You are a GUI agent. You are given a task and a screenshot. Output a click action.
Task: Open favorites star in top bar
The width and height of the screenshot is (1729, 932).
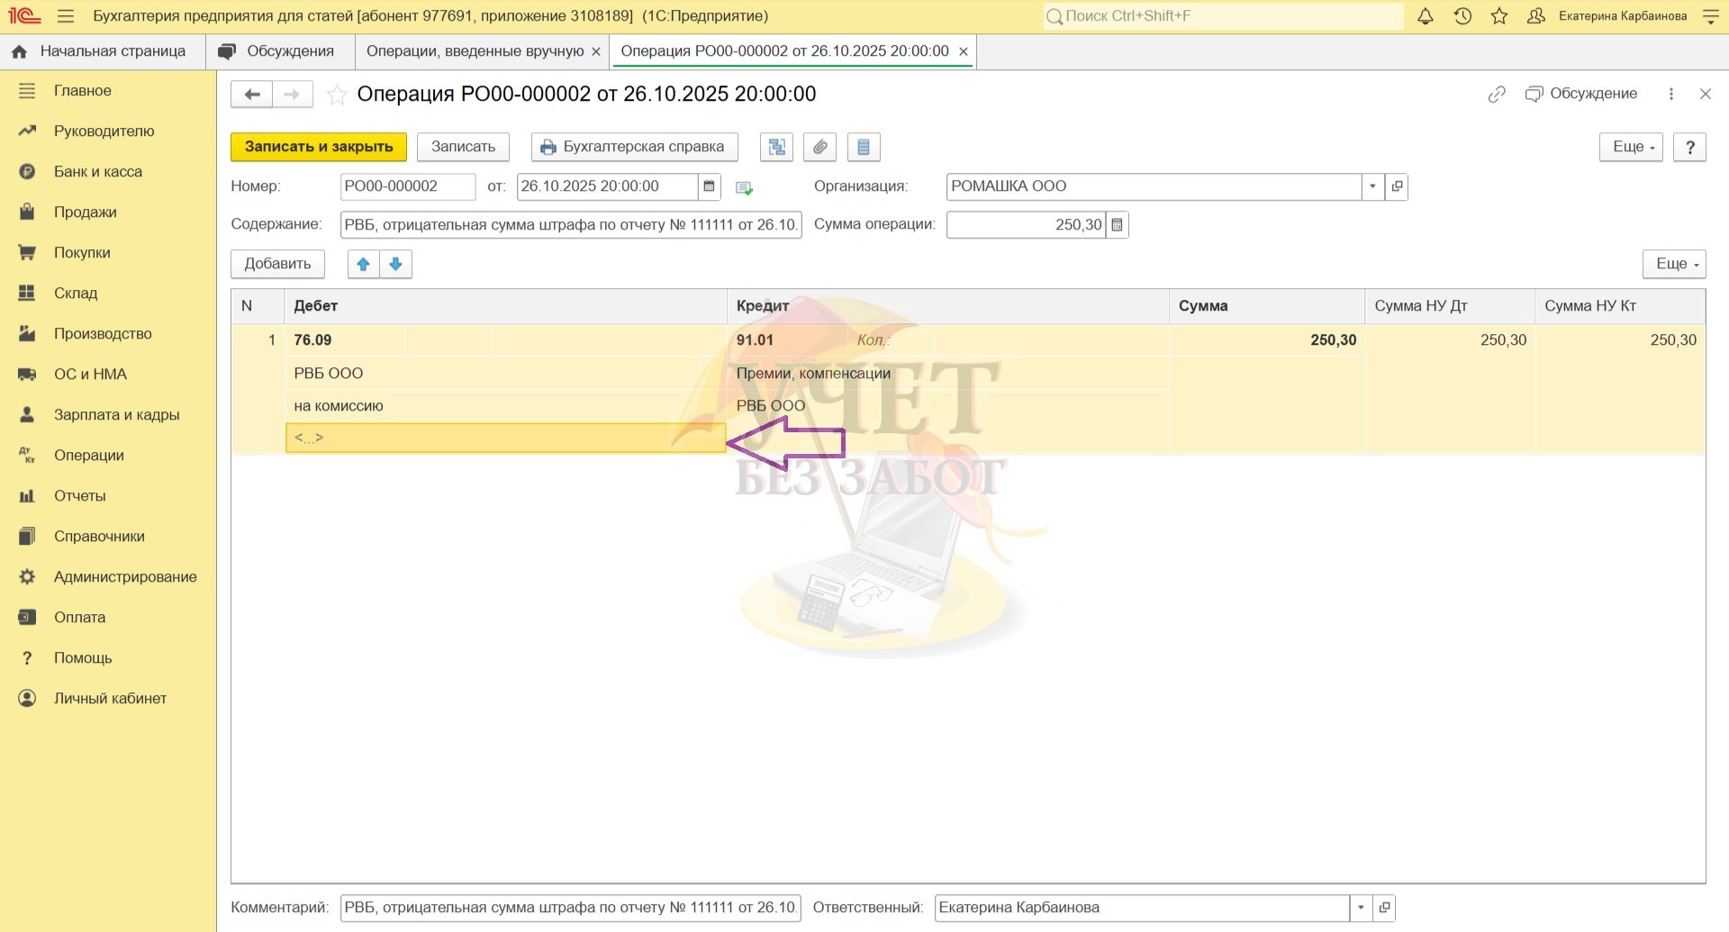[1499, 16]
